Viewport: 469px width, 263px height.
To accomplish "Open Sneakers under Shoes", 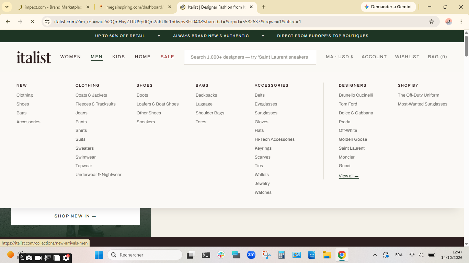I will (146, 122).
